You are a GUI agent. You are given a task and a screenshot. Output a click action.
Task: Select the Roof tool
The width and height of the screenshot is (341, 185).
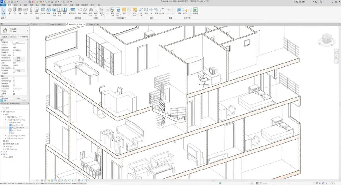(37, 11)
